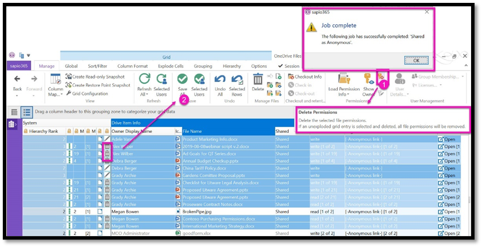The height and width of the screenshot is (247, 482).
Task: Click folder preview icon in Manage Files
Action: pos(278,85)
